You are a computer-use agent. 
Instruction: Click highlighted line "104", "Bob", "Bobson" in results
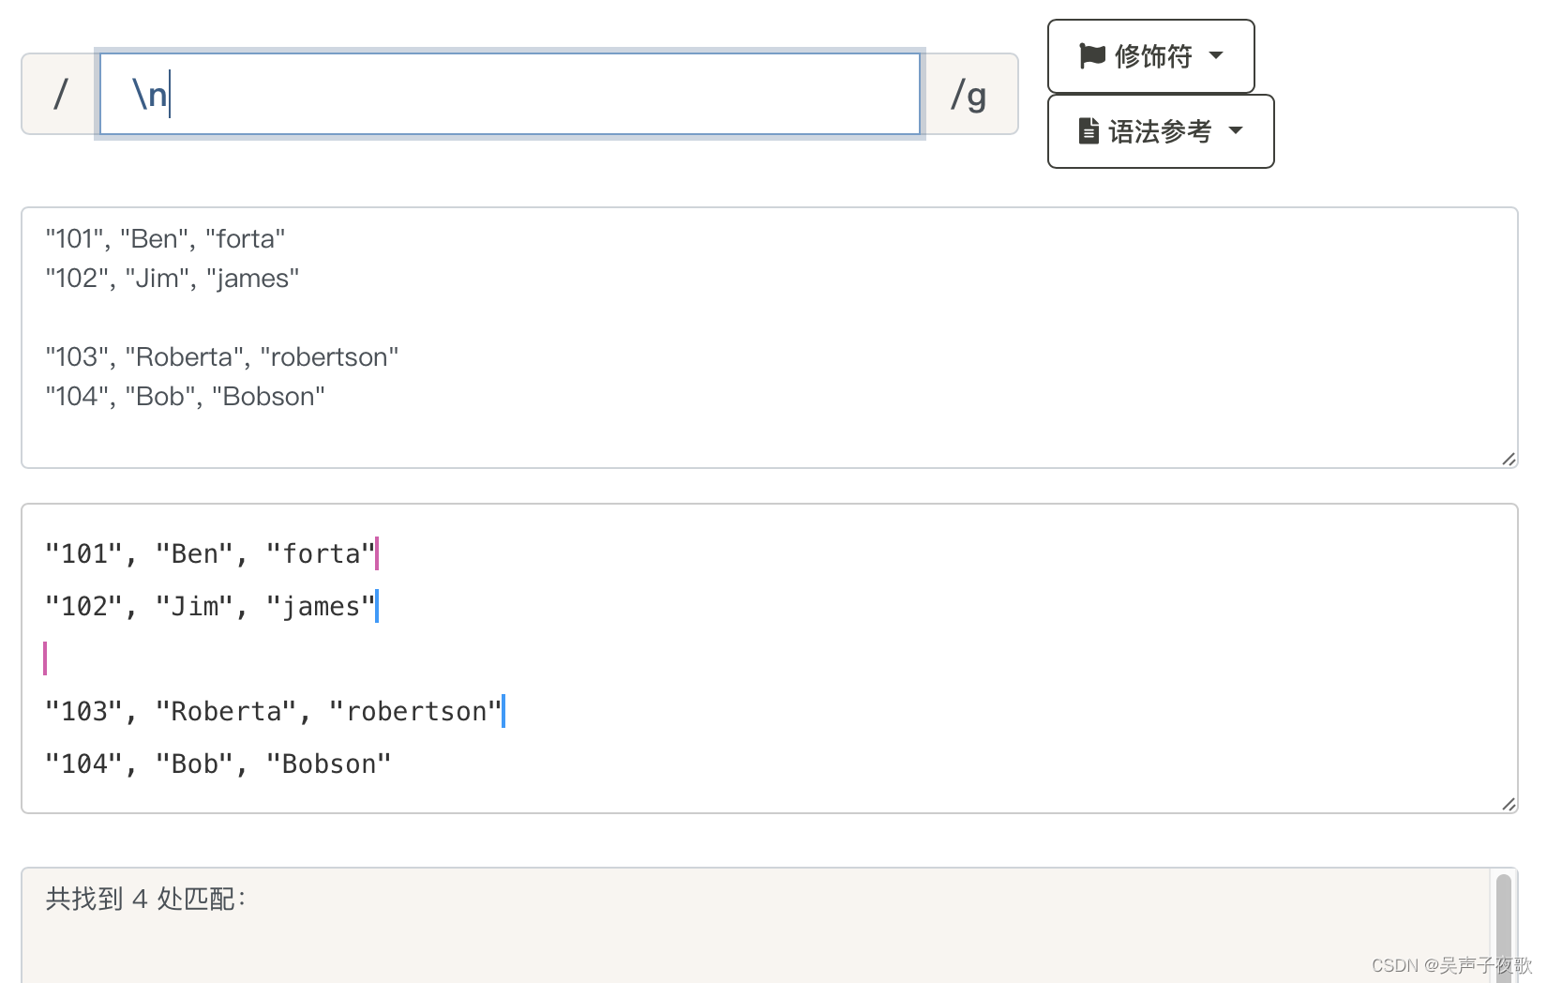(x=218, y=764)
